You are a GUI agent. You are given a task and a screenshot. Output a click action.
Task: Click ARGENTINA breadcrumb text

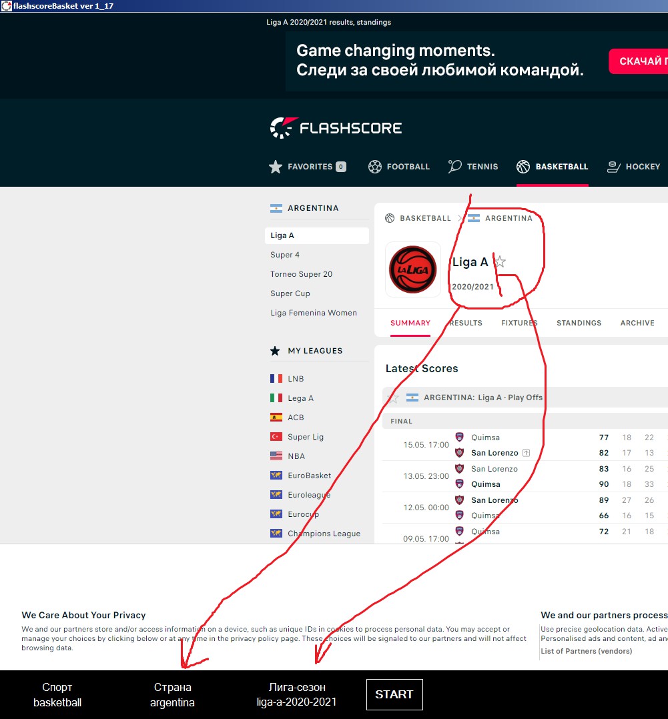[509, 218]
